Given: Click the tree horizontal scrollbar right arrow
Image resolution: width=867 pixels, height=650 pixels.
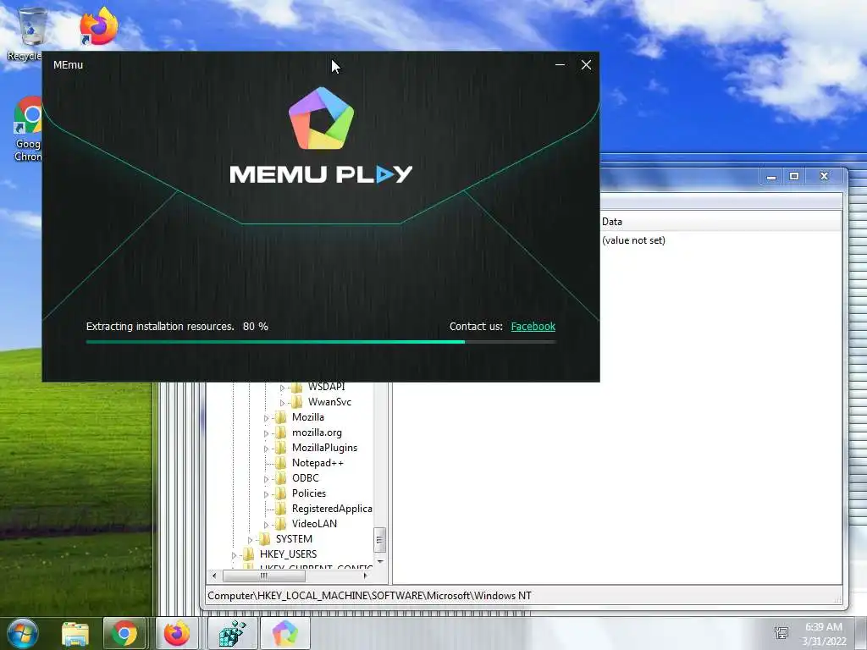Looking at the screenshot, I should pyautogui.click(x=365, y=576).
